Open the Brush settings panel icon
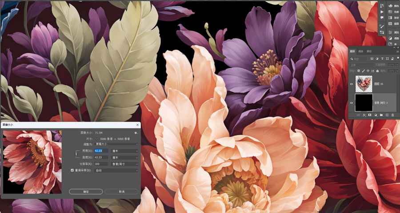The width and height of the screenshot is (400, 213). [382, 26]
